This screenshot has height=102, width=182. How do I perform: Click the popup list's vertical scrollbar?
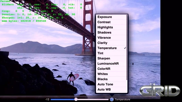point(127,47)
